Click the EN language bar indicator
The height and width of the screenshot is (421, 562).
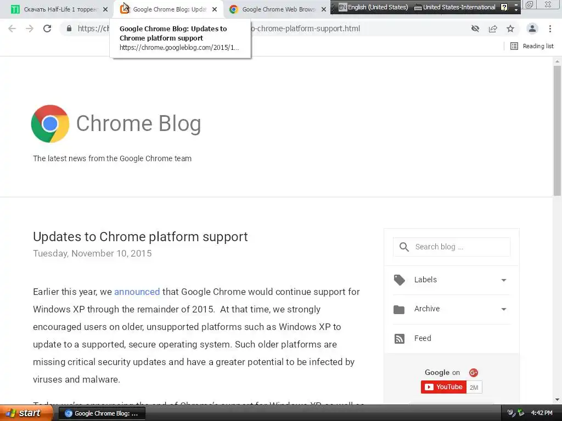(x=342, y=7)
